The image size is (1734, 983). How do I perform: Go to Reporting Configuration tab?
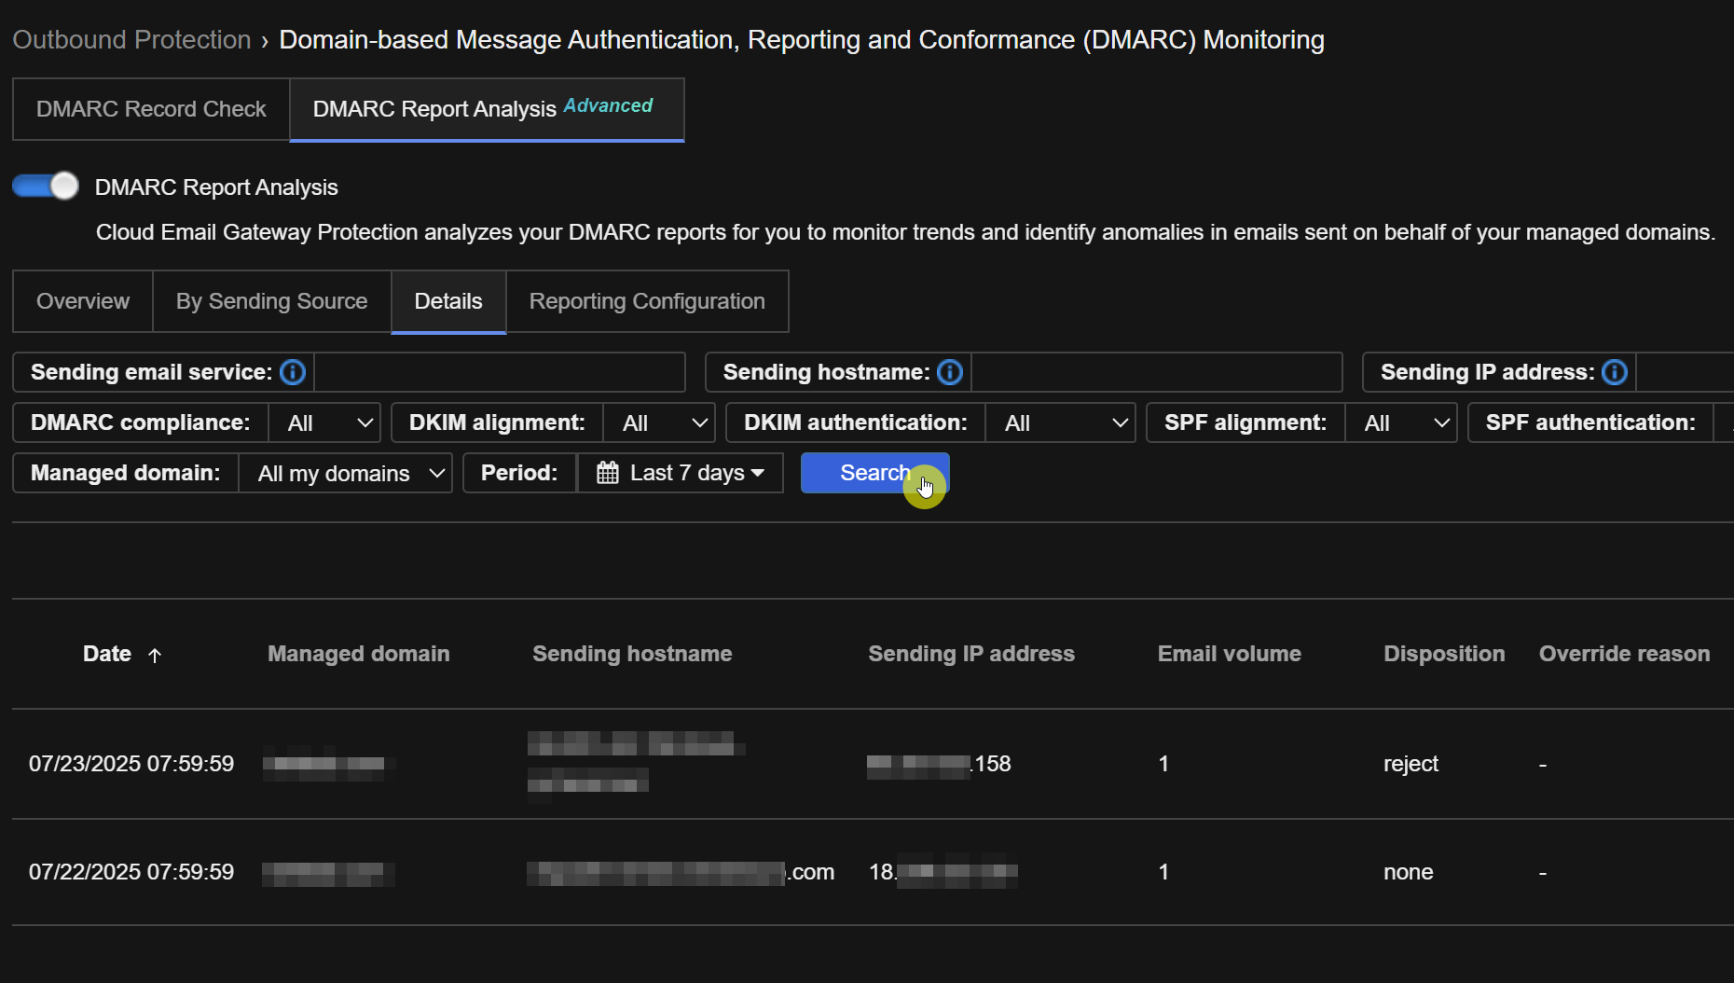[647, 301]
